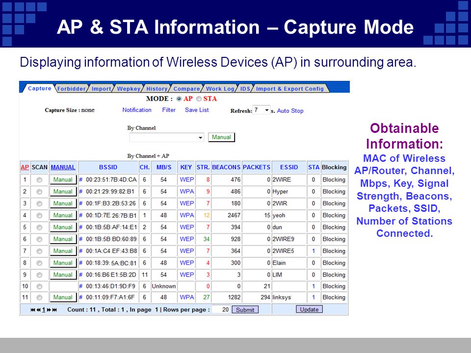Click the MANUAL column header link
Image resolution: width=471 pixels, height=353 pixels.
(x=63, y=167)
